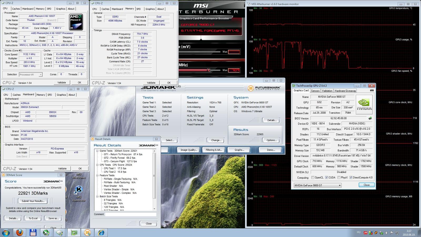Open Image Quality settings in 3DMark05

click(189, 150)
